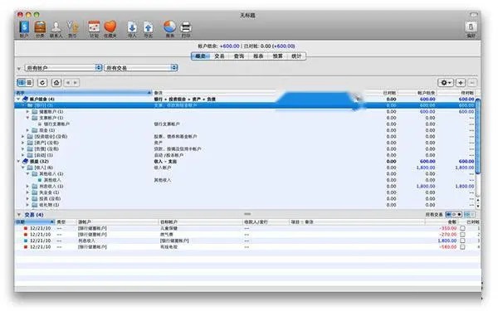Click the Export (导出) up-arrow icon
This screenshot has height=311, width=498.
tap(149, 28)
